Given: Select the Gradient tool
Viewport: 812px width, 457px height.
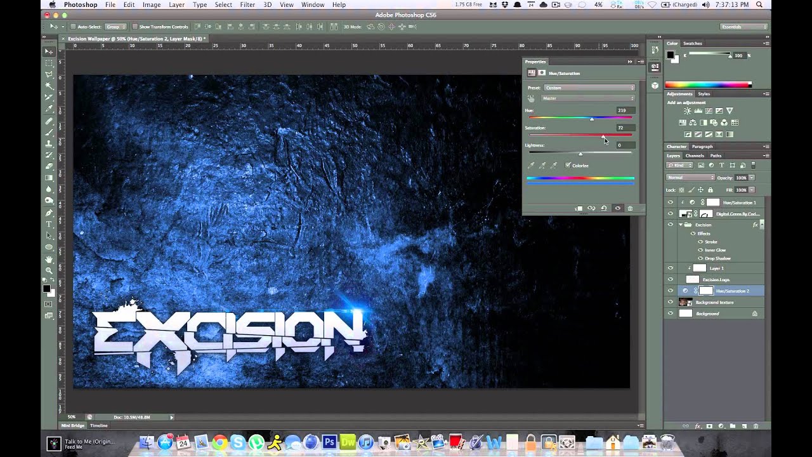Looking at the screenshot, I should pos(49,178).
